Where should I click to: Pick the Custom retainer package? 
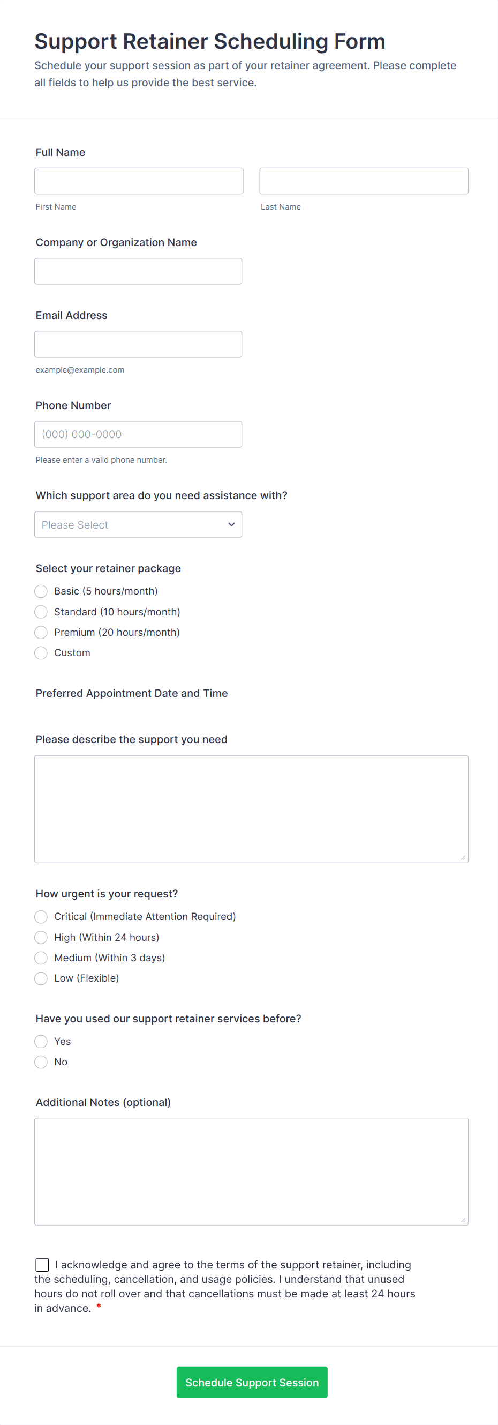pos(41,653)
